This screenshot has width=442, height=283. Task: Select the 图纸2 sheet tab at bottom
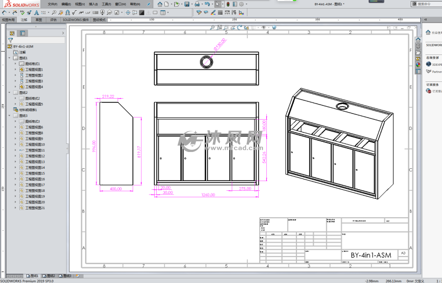(x=50, y=275)
